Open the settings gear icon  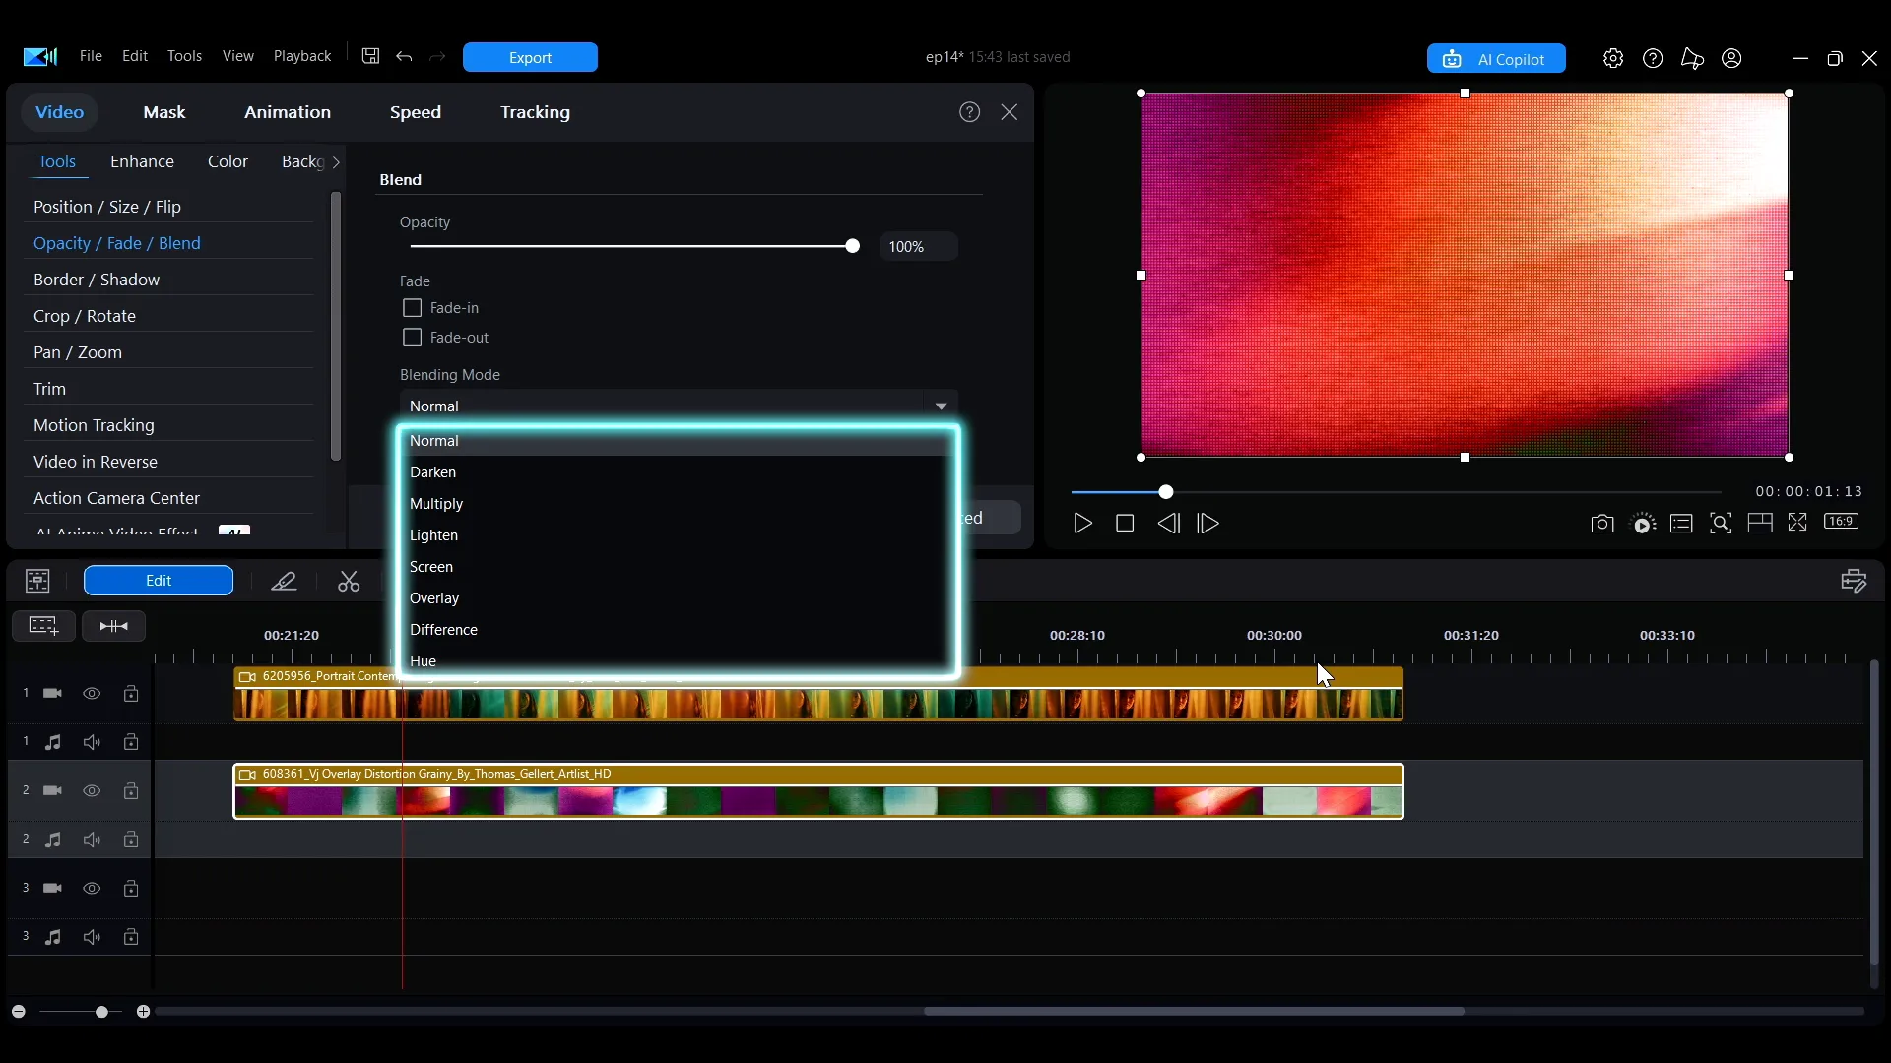point(1612,58)
